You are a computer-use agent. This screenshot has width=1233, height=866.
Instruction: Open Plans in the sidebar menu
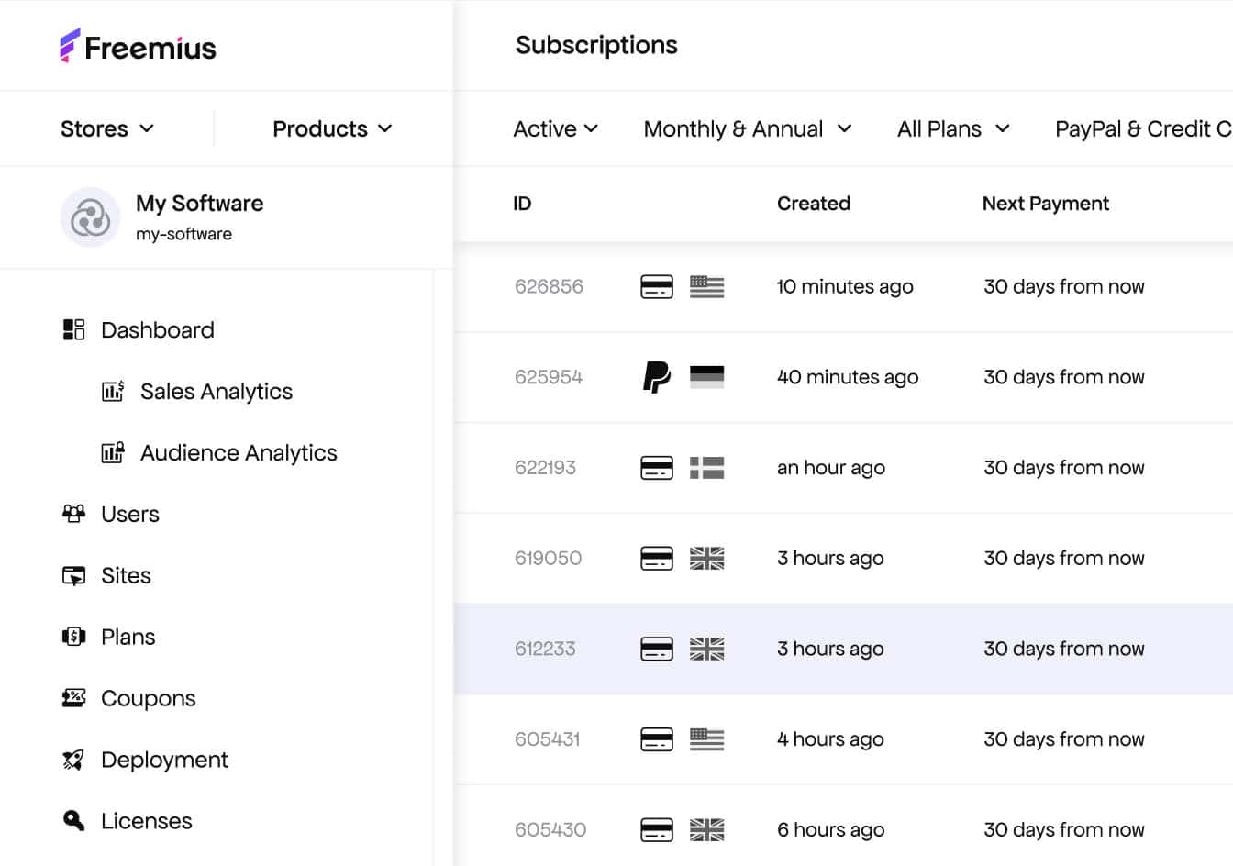128,637
